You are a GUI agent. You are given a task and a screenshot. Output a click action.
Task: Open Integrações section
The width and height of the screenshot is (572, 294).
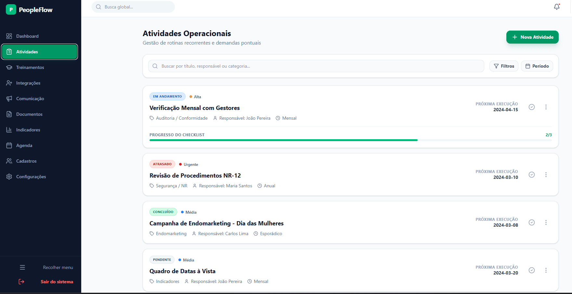[40, 83]
